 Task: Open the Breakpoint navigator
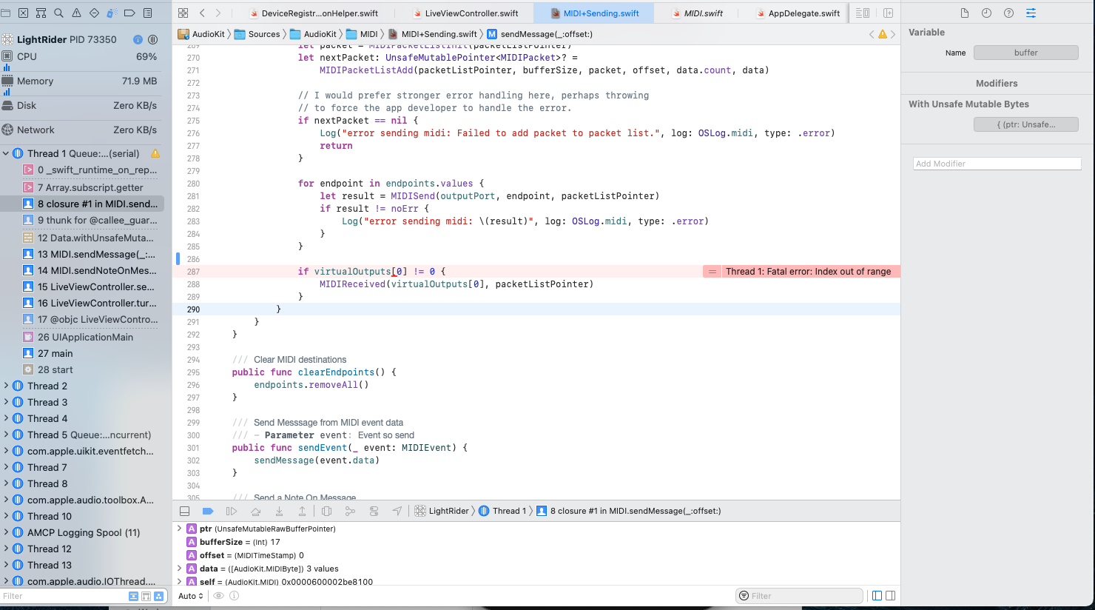click(131, 13)
